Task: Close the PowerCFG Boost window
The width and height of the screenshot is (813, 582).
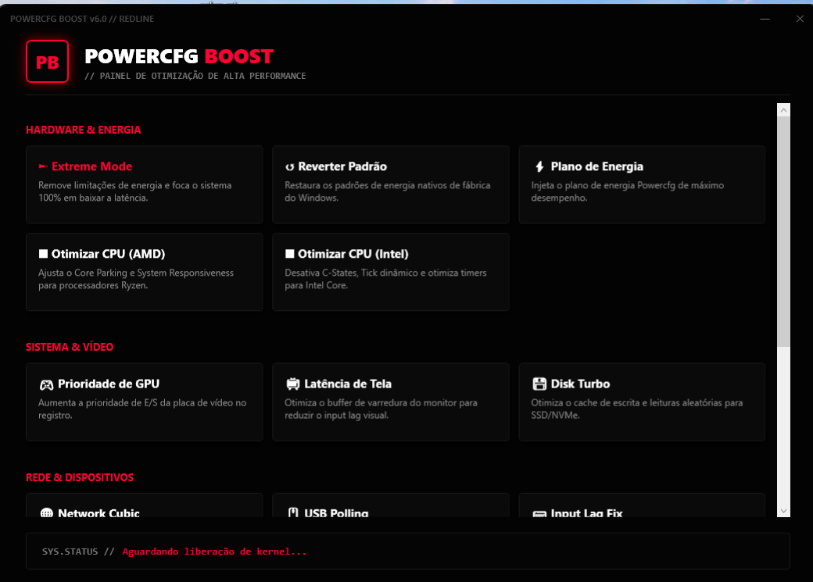Action: click(800, 19)
